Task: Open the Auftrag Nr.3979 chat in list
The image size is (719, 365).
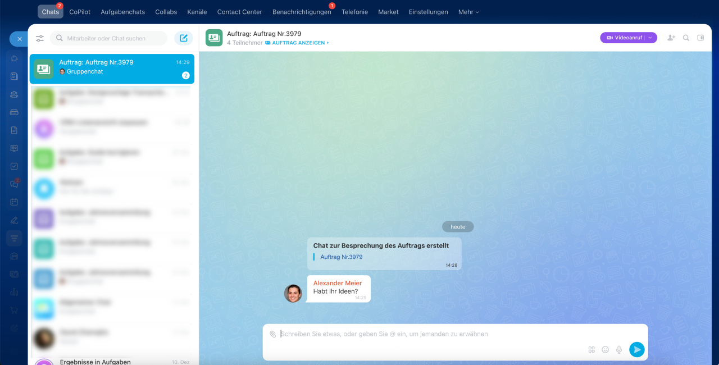Action: click(112, 69)
